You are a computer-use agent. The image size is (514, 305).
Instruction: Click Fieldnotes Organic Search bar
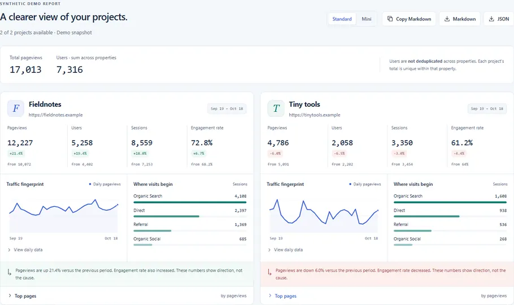tap(190, 202)
